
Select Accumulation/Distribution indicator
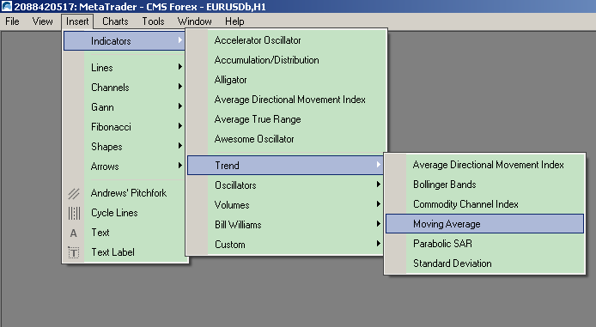point(287,60)
